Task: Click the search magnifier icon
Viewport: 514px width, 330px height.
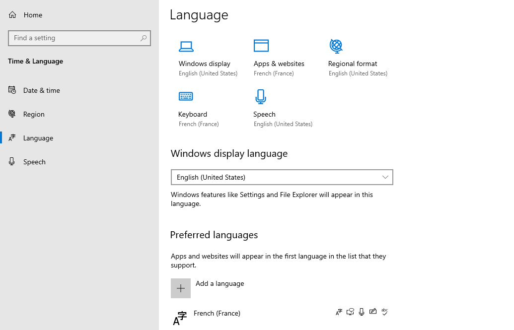Action: pyautogui.click(x=143, y=38)
